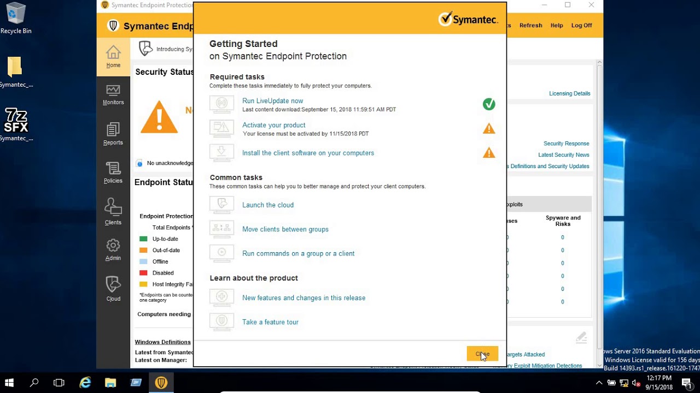Close the Getting Started dialog
Image resolution: width=700 pixels, height=393 pixels.
tap(482, 354)
